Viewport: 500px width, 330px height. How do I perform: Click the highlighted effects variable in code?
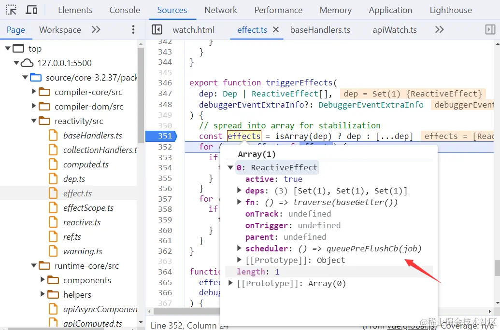244,136
